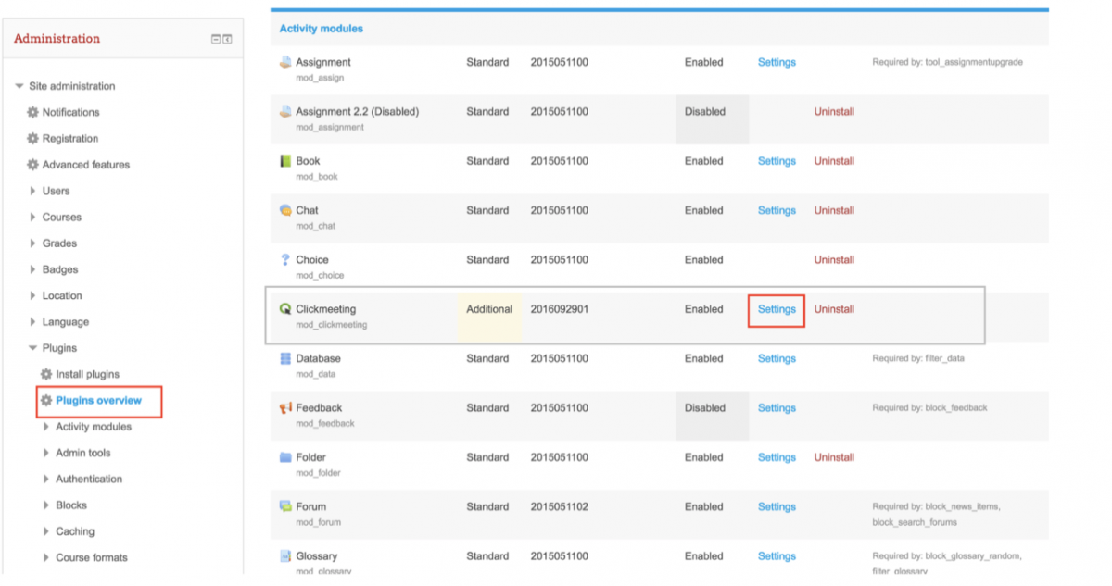The image size is (1112, 586).
Task: Open Notifications via its gear icon
Action: [31, 112]
